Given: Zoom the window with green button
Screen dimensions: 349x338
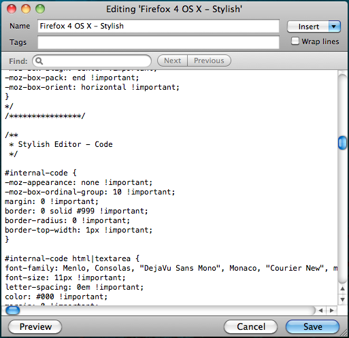Looking at the screenshot, I should click(x=40, y=9).
